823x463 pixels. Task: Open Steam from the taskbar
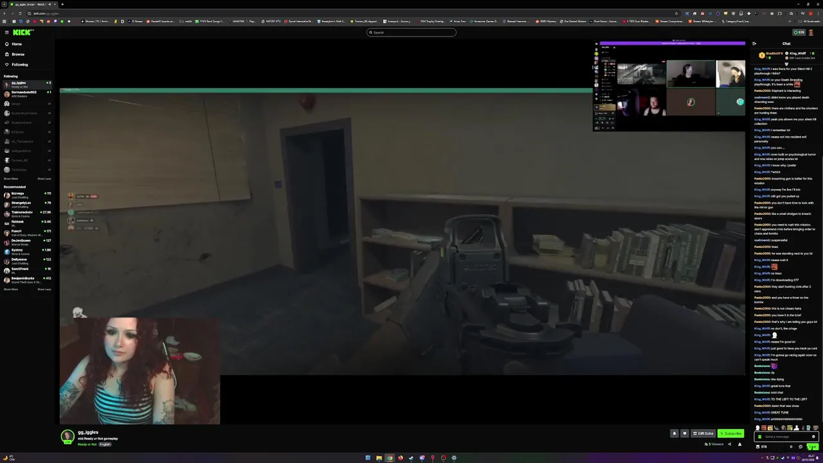point(411,458)
